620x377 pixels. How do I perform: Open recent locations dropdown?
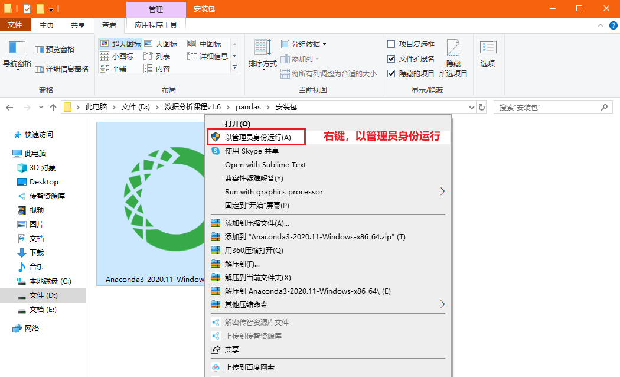tap(41, 107)
